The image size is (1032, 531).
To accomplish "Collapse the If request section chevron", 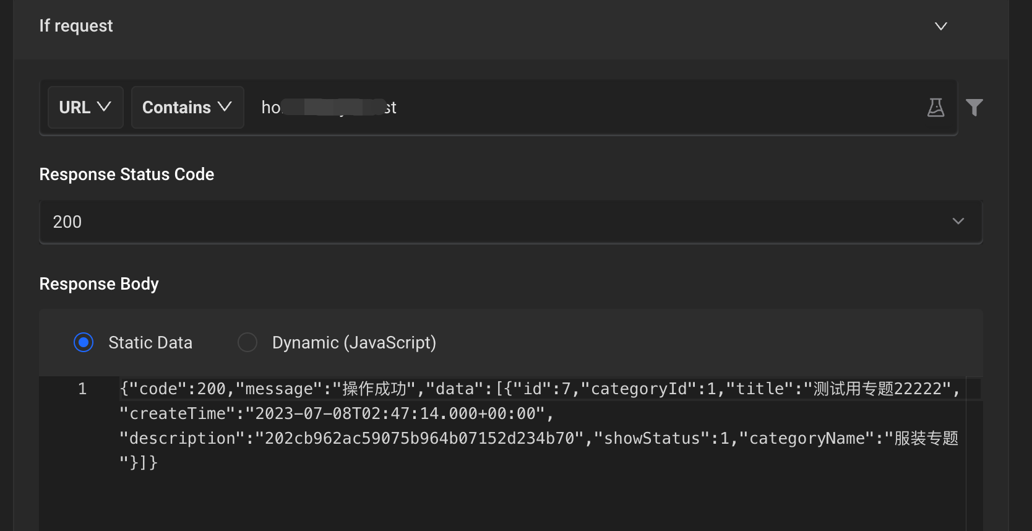I will coord(940,26).
